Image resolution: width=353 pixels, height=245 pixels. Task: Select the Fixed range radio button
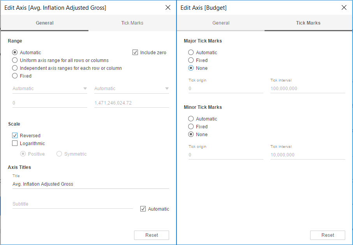click(15, 76)
